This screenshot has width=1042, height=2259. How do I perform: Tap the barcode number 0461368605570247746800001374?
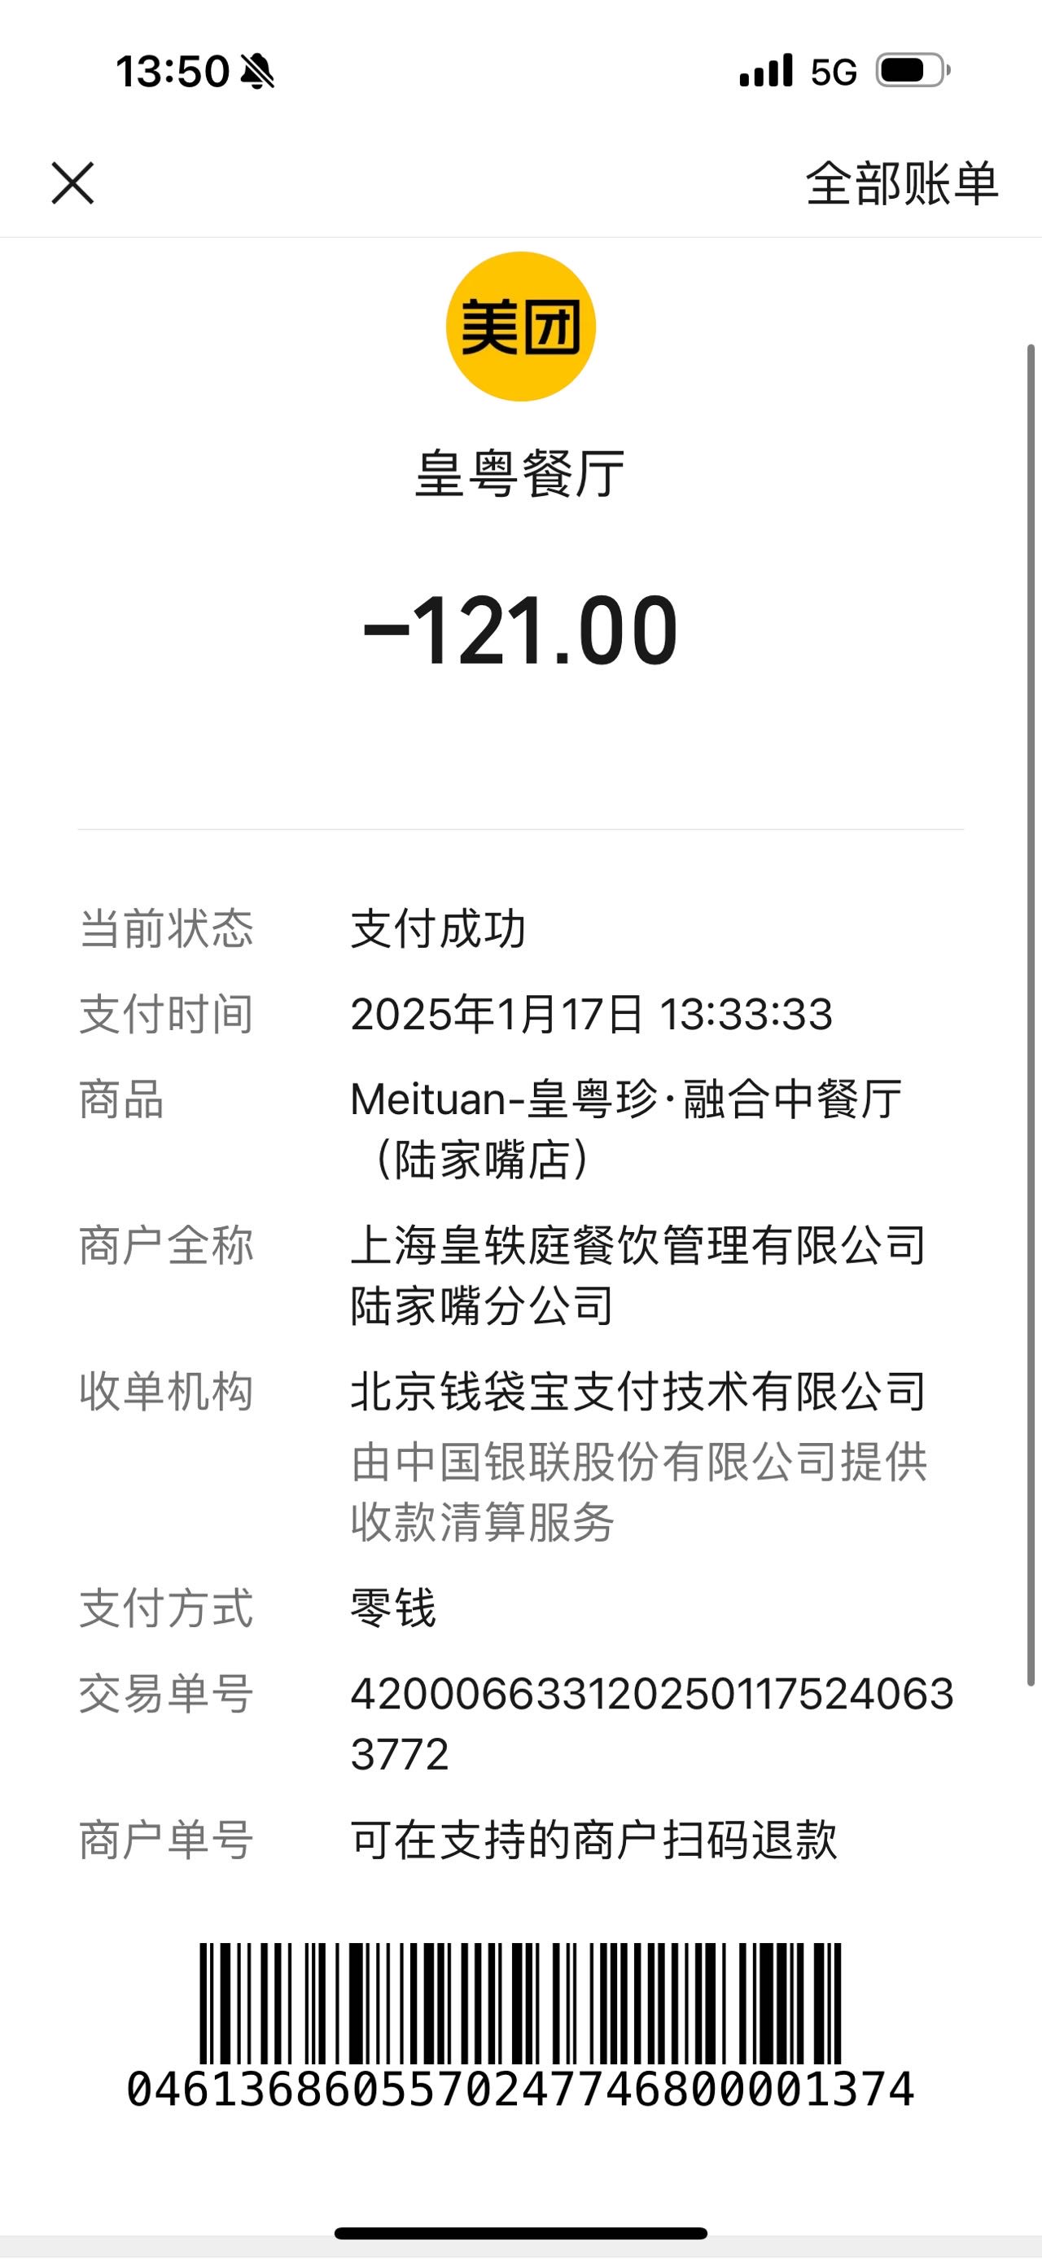coord(520,2090)
